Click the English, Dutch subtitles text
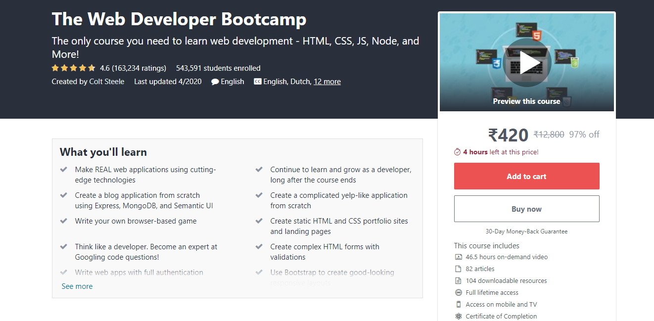654x321 pixels. point(287,82)
